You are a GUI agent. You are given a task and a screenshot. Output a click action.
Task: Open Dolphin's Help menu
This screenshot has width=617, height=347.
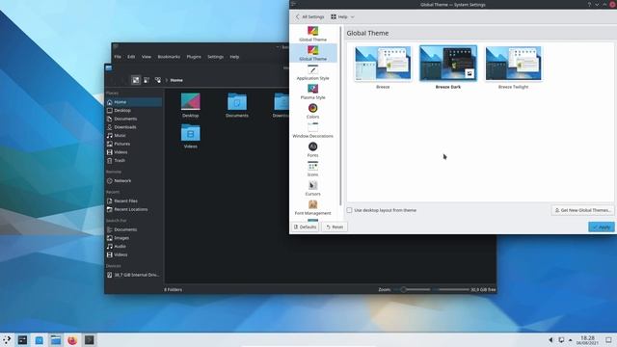pyautogui.click(x=234, y=57)
